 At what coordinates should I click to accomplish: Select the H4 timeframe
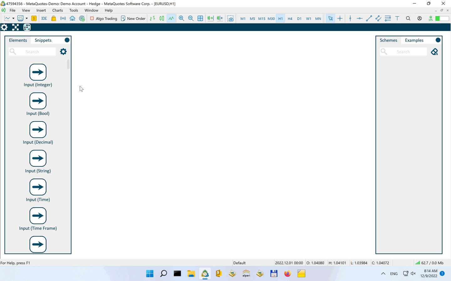[x=290, y=18]
